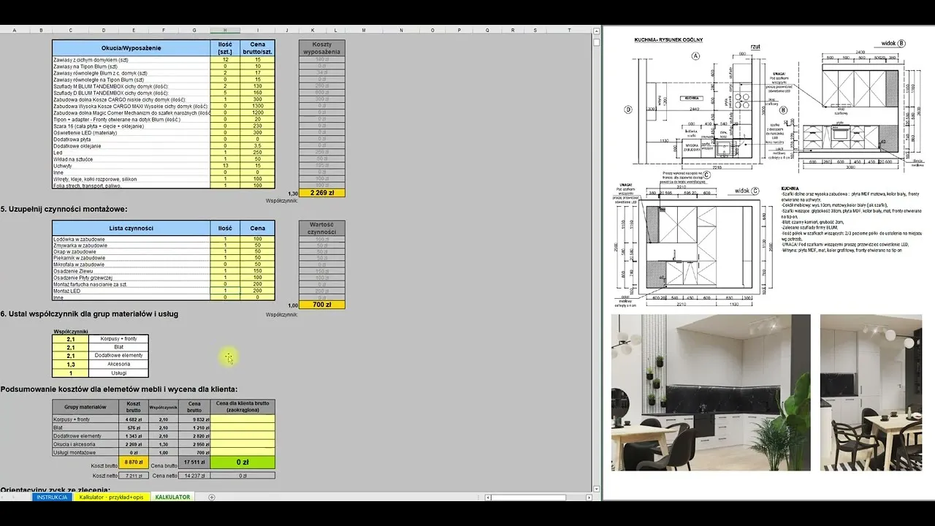Screen dimensions: 935x526
Task: Click quantity cell for Lodówka w zabudowie
Action: (x=225, y=239)
